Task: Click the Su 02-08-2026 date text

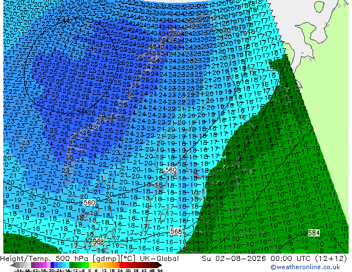Action: (234, 259)
